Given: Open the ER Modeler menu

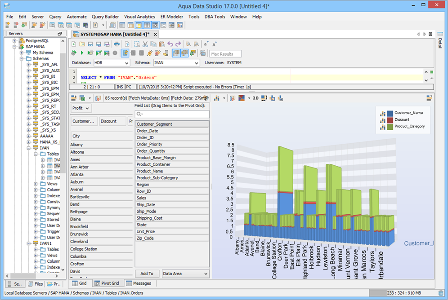Looking at the screenshot, I should [x=171, y=17].
